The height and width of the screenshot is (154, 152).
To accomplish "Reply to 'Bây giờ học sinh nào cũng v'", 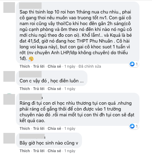I will [39, 151].
